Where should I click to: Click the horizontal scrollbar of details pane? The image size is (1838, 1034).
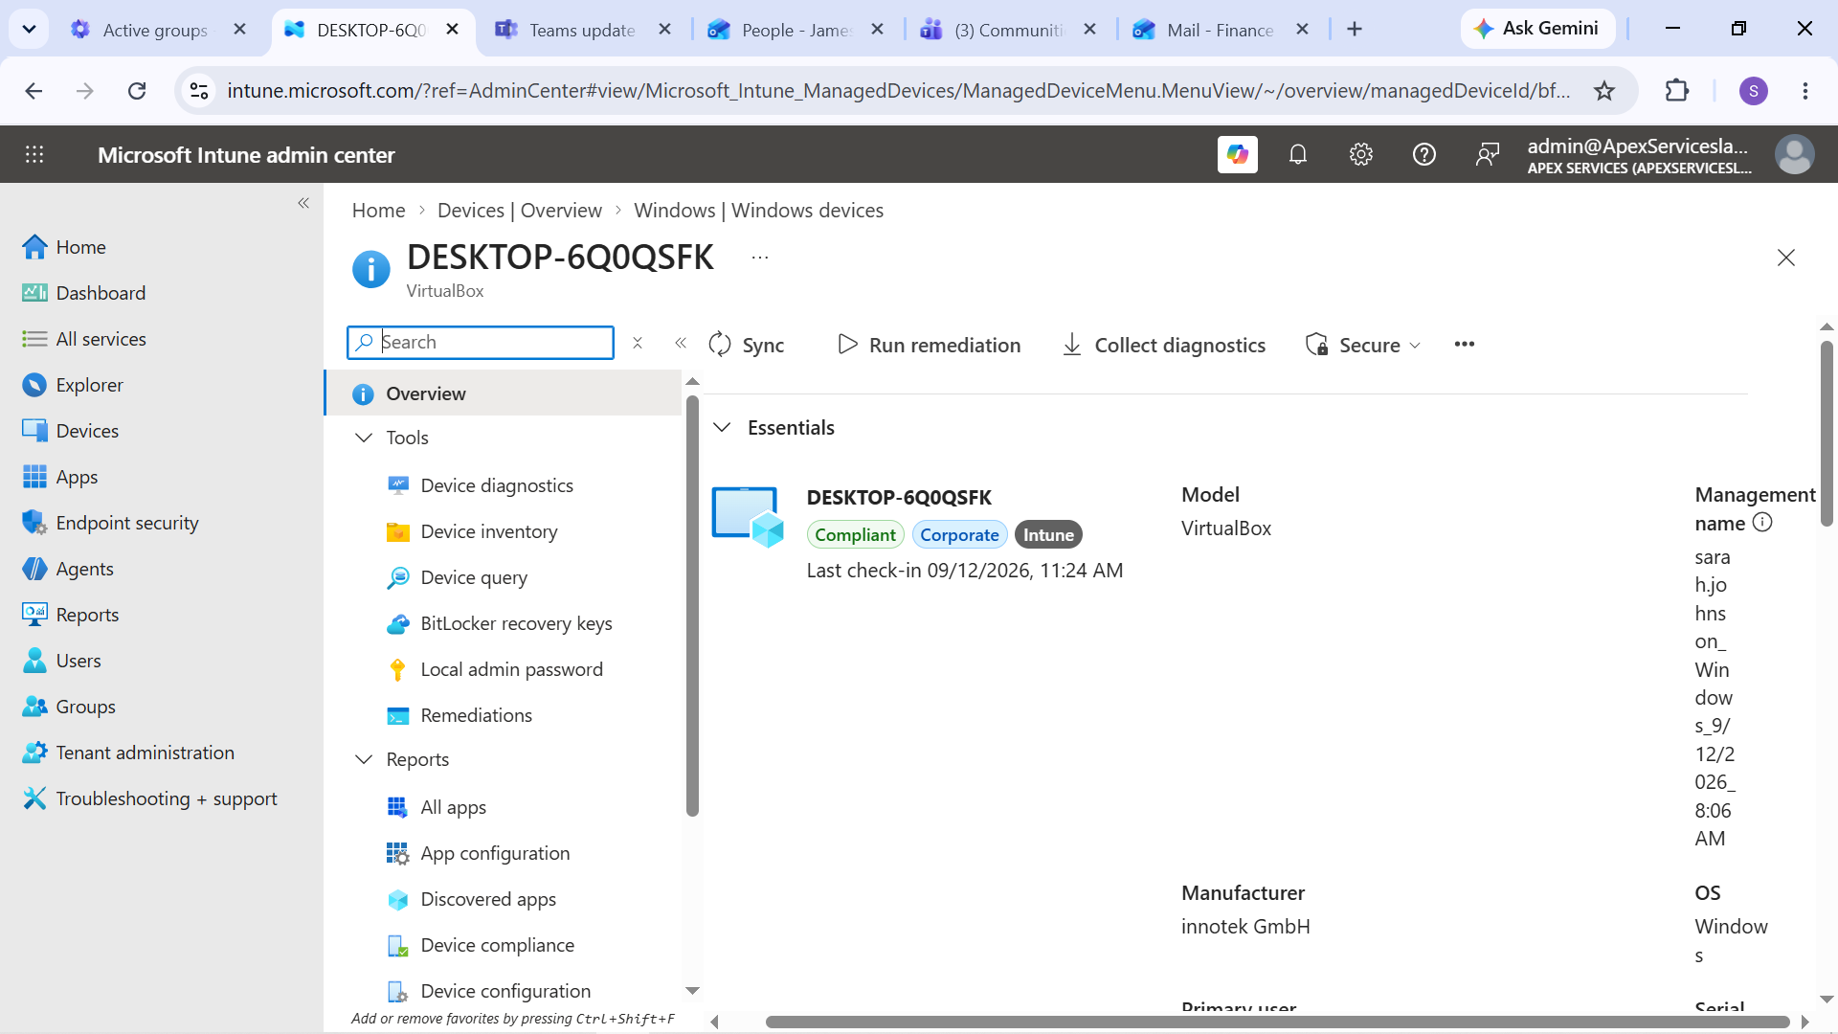tap(1278, 1022)
